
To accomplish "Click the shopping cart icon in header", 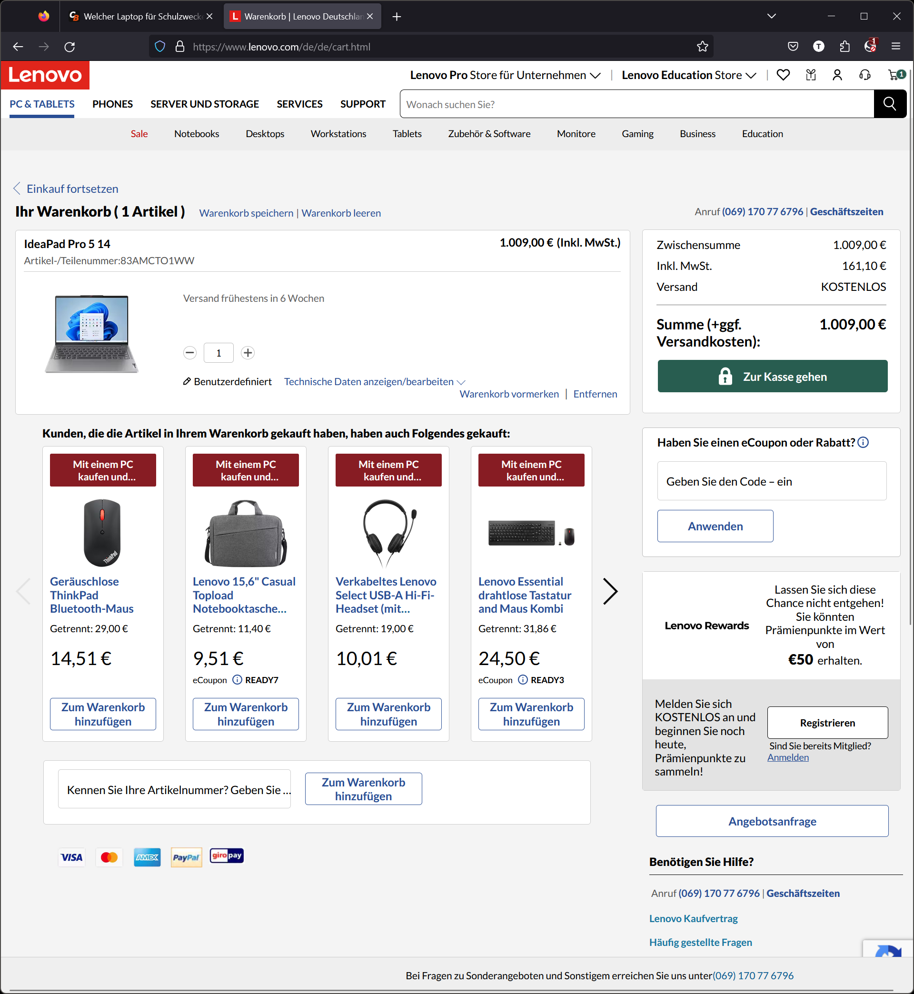I will click(894, 75).
